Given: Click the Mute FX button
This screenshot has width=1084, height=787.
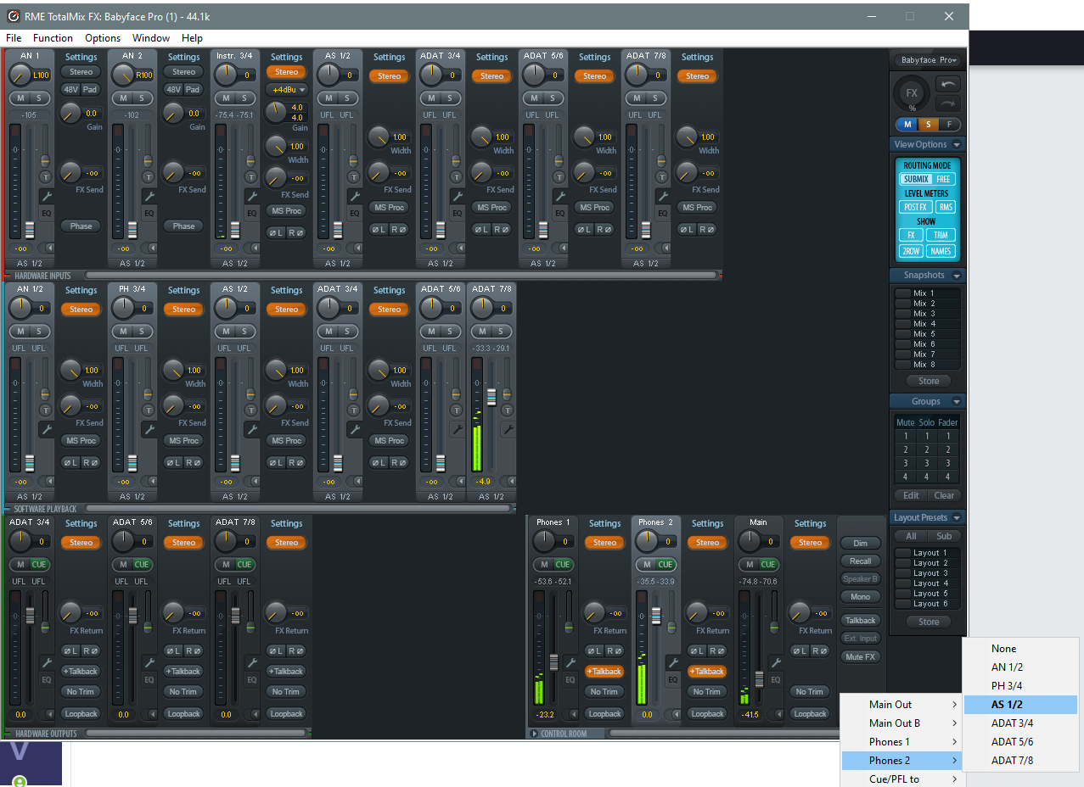Looking at the screenshot, I should coord(860,657).
